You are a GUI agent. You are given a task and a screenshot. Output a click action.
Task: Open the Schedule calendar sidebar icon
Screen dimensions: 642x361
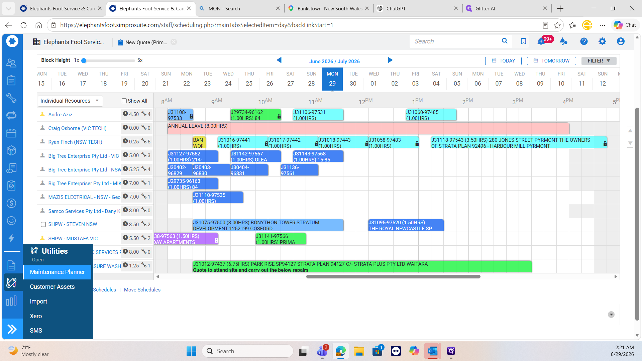(11, 133)
